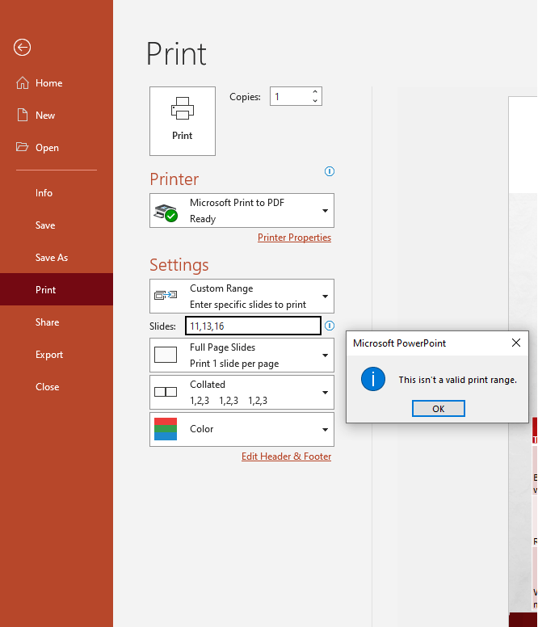Click the Slides range input field
Screen dimensions: 538x627
[253, 326]
